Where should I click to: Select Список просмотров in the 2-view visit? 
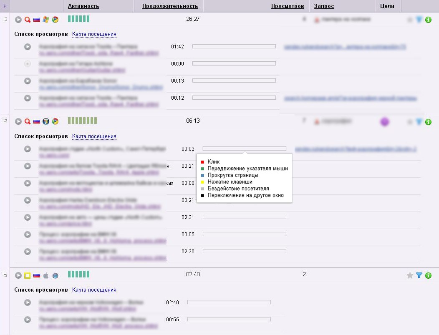click(41, 290)
